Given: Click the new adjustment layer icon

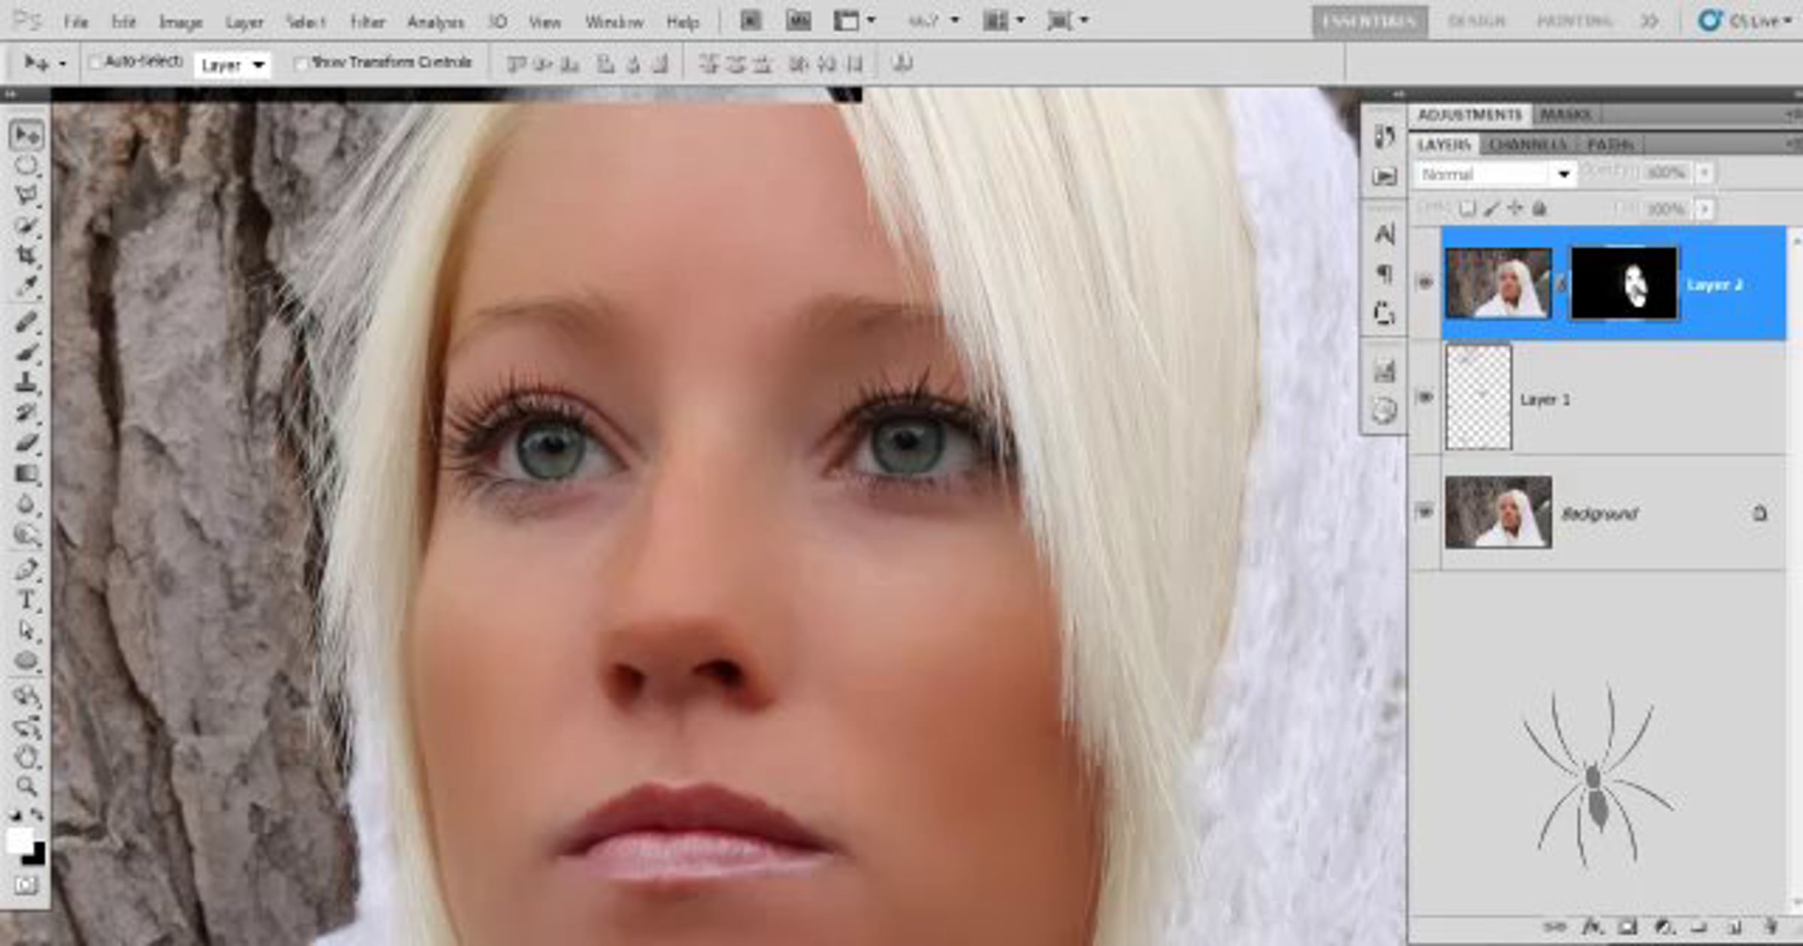Looking at the screenshot, I should 1663,927.
